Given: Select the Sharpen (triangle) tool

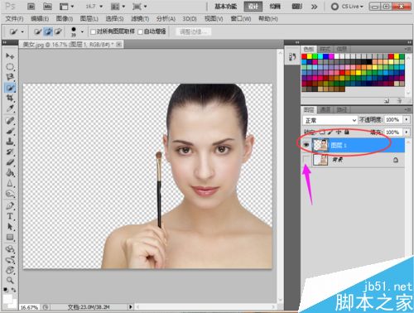Looking at the screenshot, I should pos(10,183).
